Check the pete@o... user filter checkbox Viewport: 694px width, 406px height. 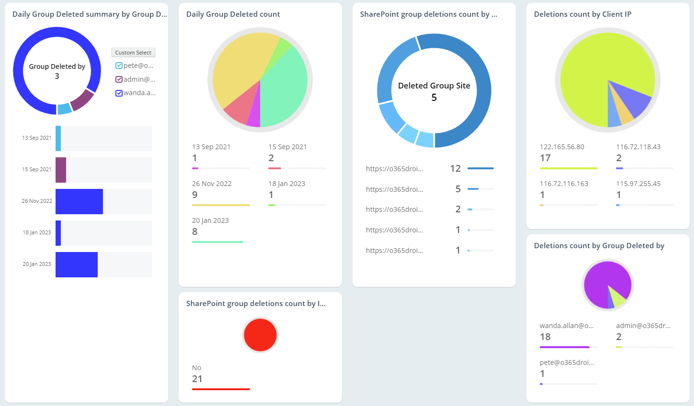[x=118, y=65]
